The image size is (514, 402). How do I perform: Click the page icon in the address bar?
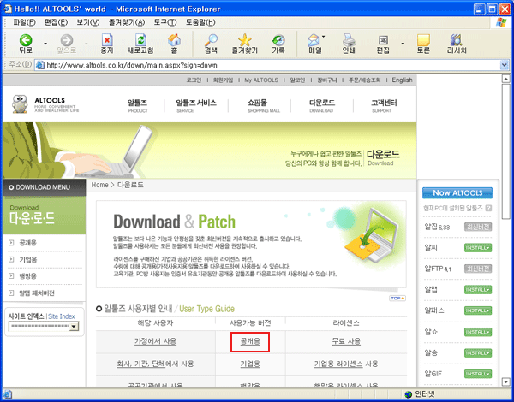40,65
